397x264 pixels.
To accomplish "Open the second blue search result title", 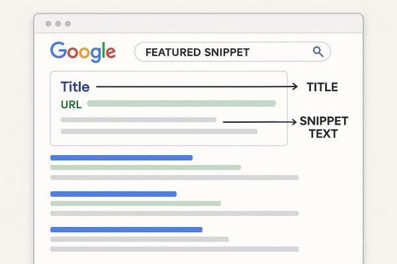I will coord(113,194).
